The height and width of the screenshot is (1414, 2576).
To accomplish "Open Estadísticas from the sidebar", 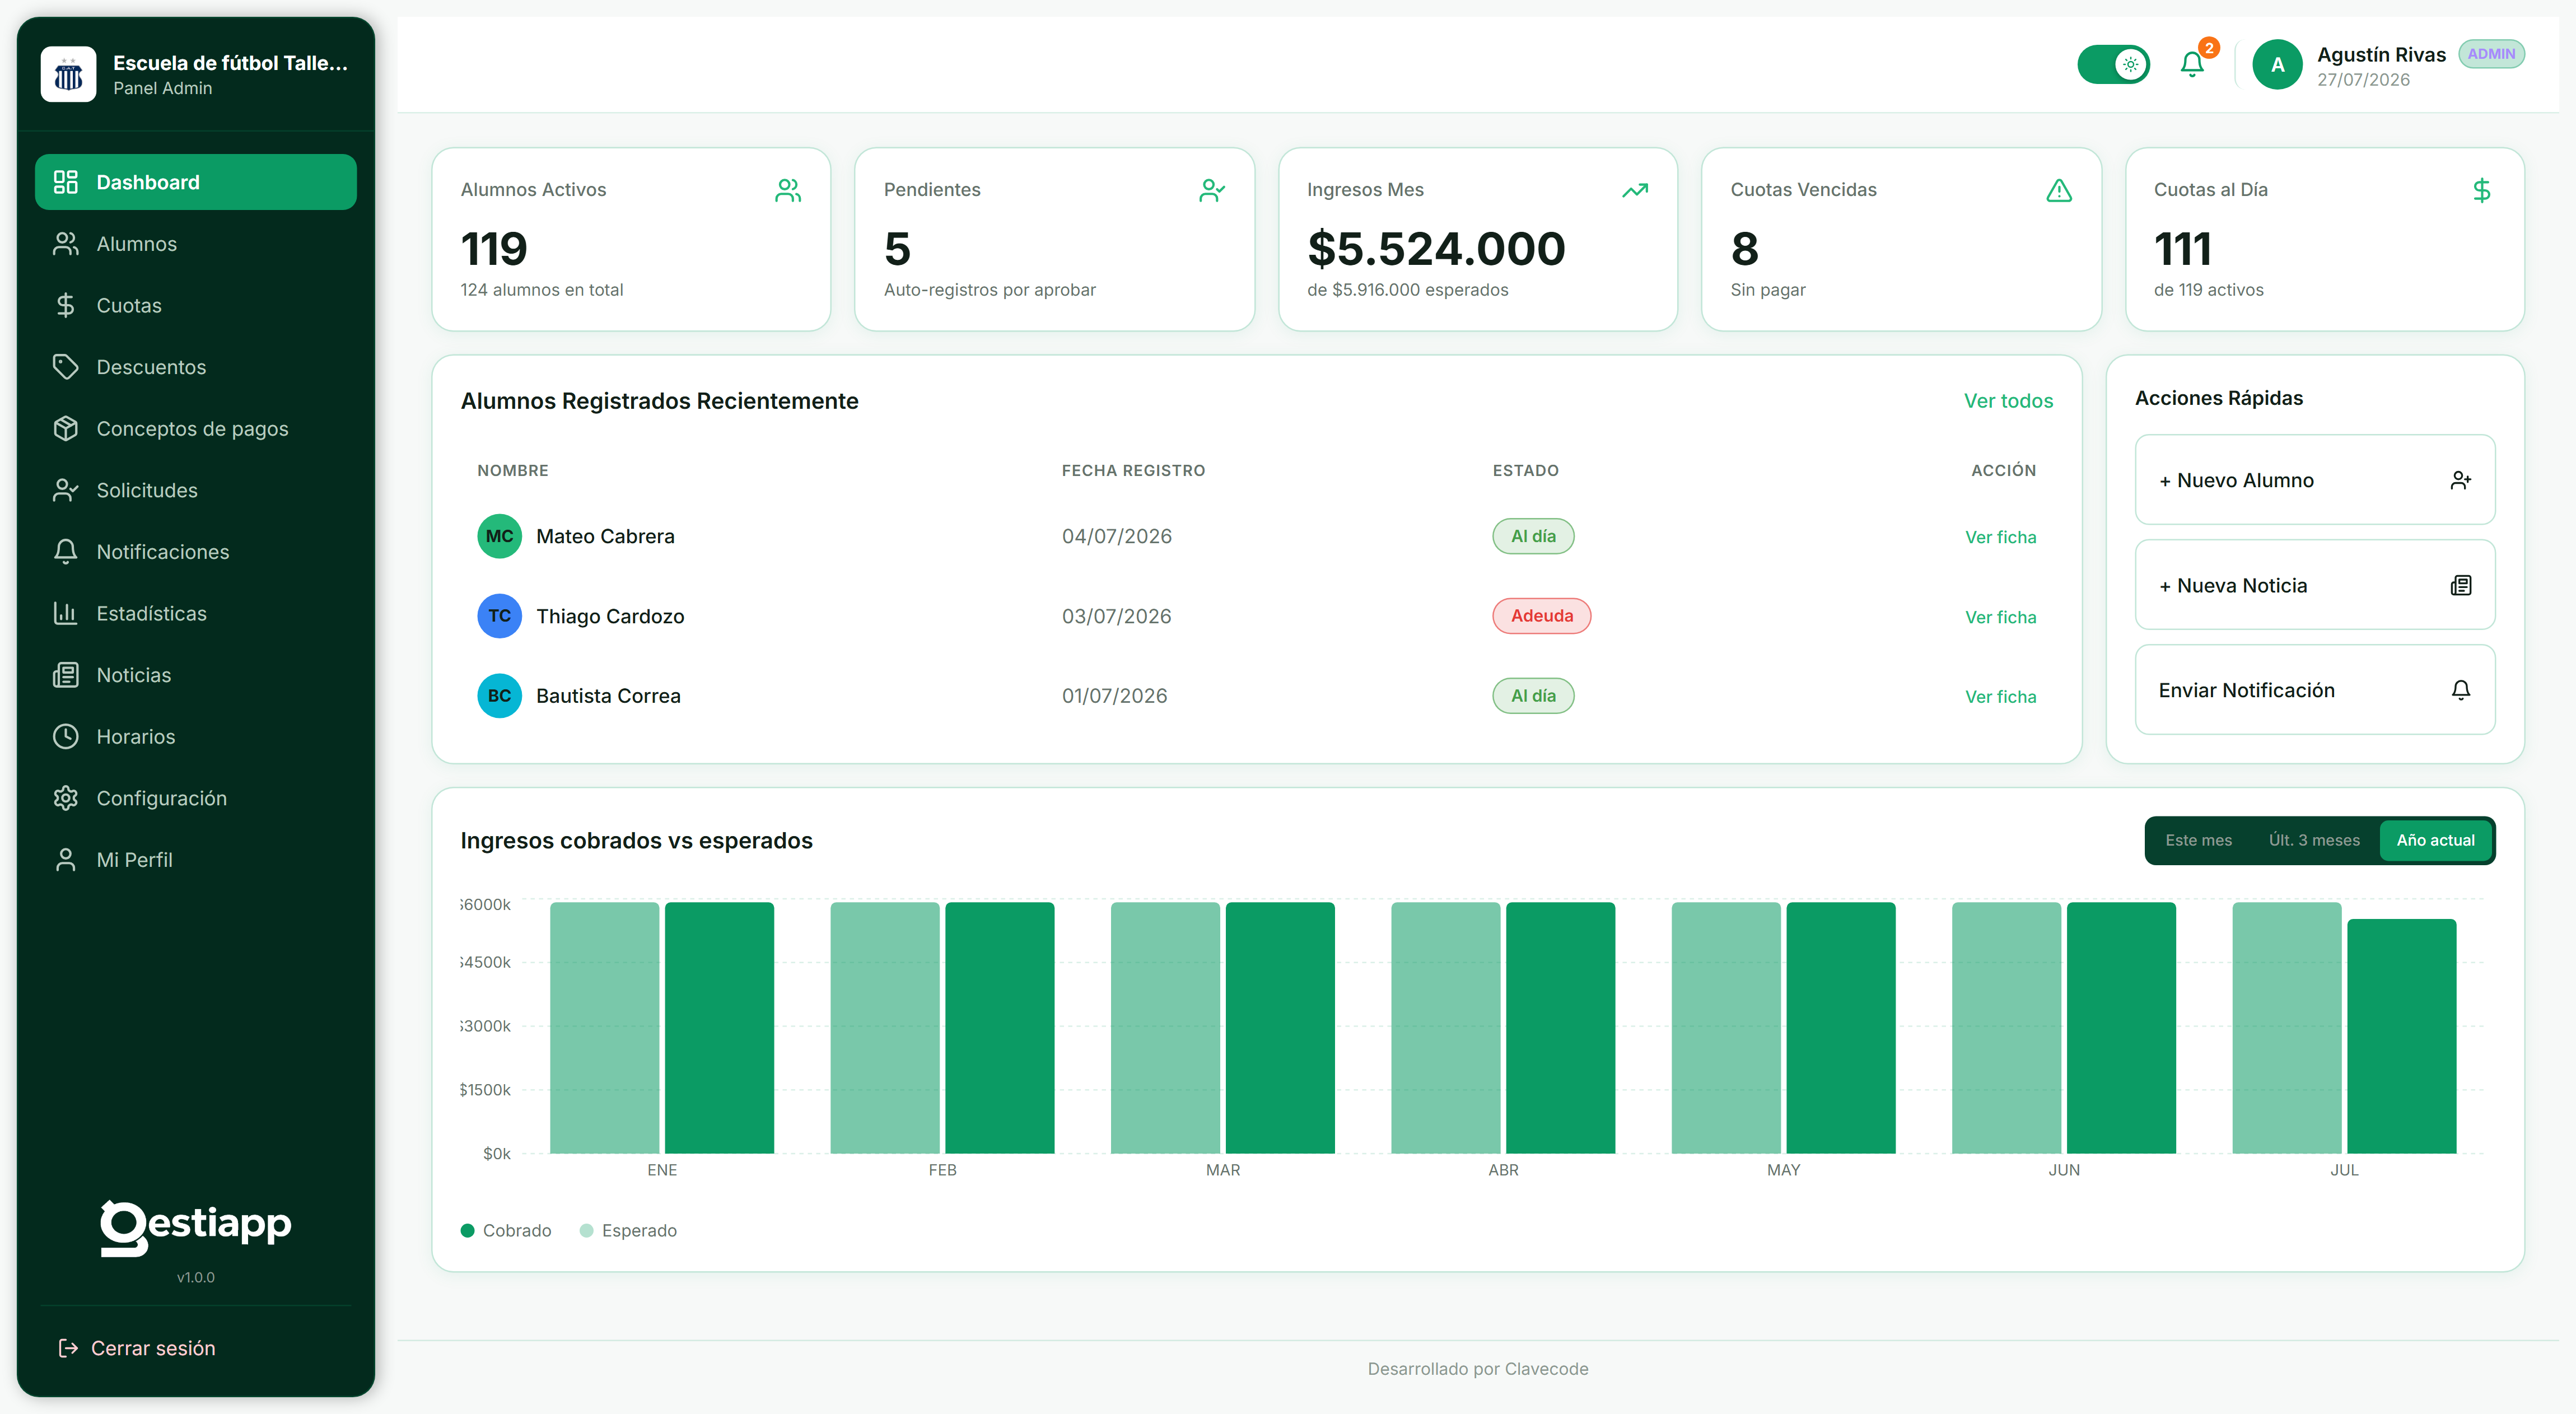I will (x=196, y=613).
